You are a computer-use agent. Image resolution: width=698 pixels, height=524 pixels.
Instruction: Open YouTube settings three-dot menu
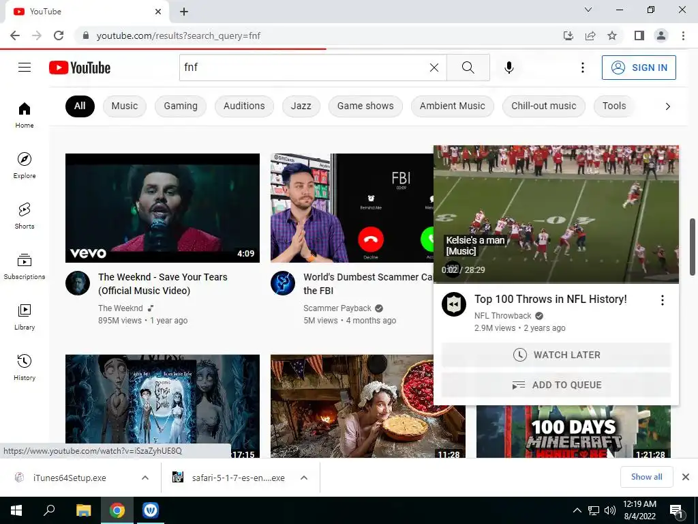tap(582, 68)
